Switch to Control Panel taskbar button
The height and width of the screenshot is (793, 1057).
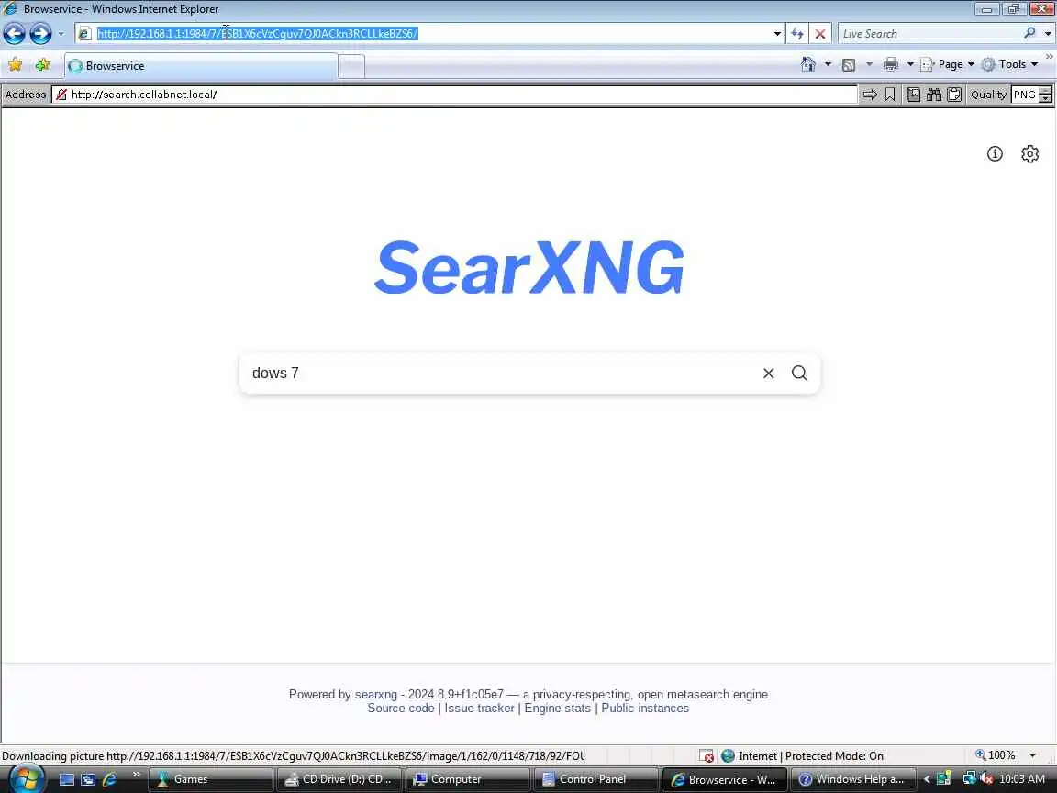tap(595, 779)
